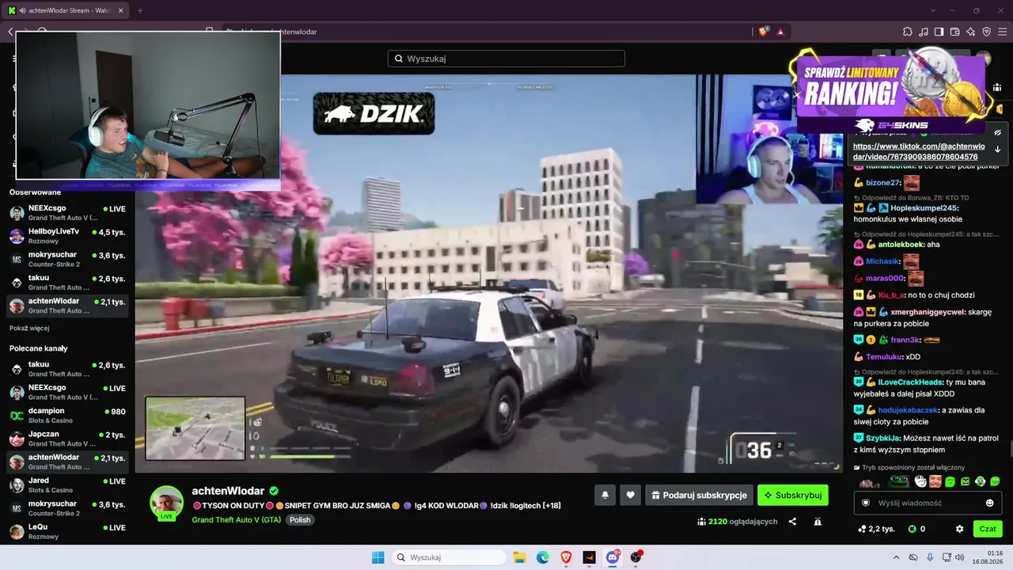Click username hodujekabaczek in chat
The width and height of the screenshot is (1013, 570).
pyautogui.click(x=908, y=410)
